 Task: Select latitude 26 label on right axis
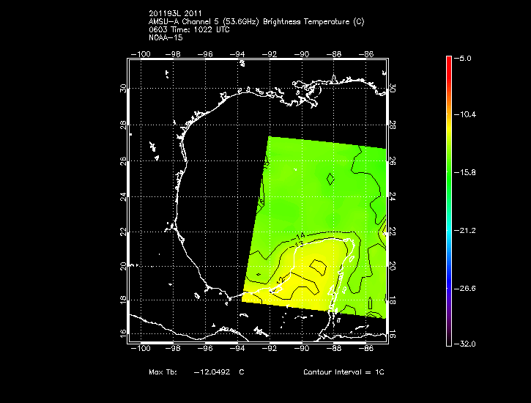coord(392,161)
